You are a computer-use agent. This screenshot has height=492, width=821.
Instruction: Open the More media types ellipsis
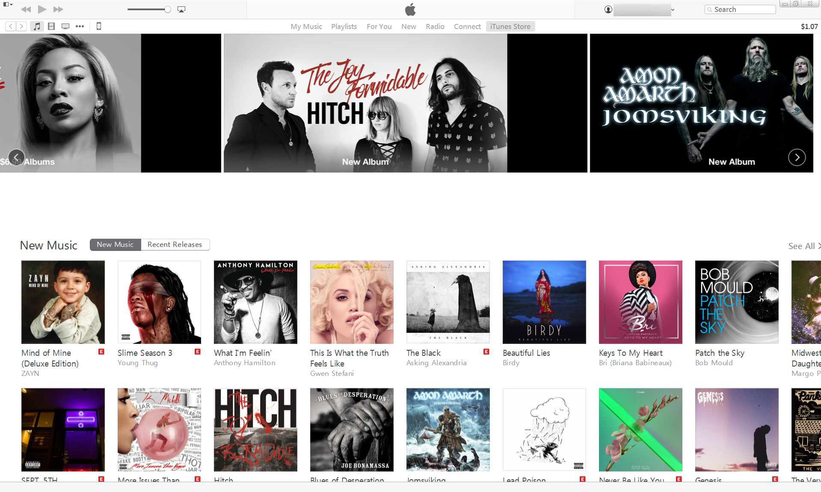(80, 26)
